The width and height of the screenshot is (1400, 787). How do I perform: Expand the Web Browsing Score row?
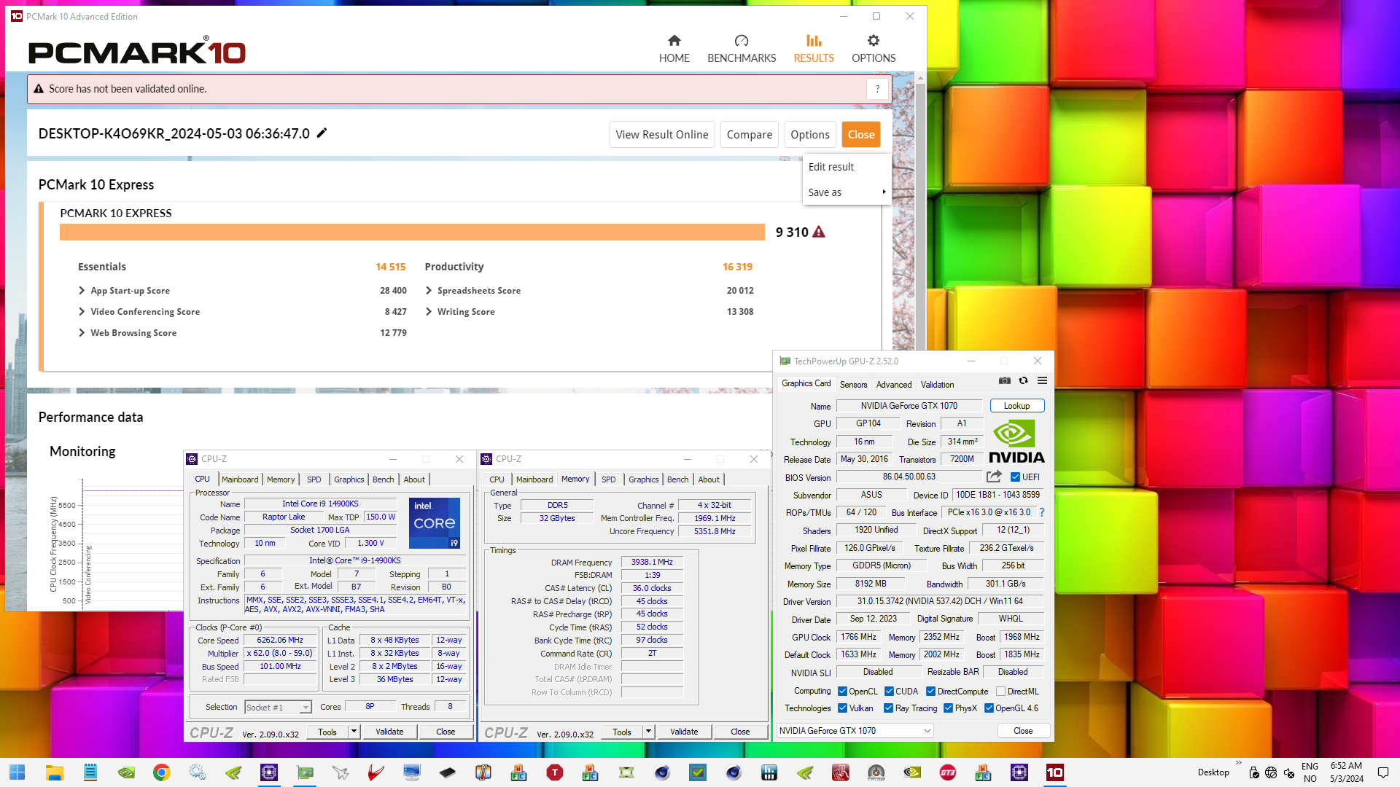click(x=82, y=332)
